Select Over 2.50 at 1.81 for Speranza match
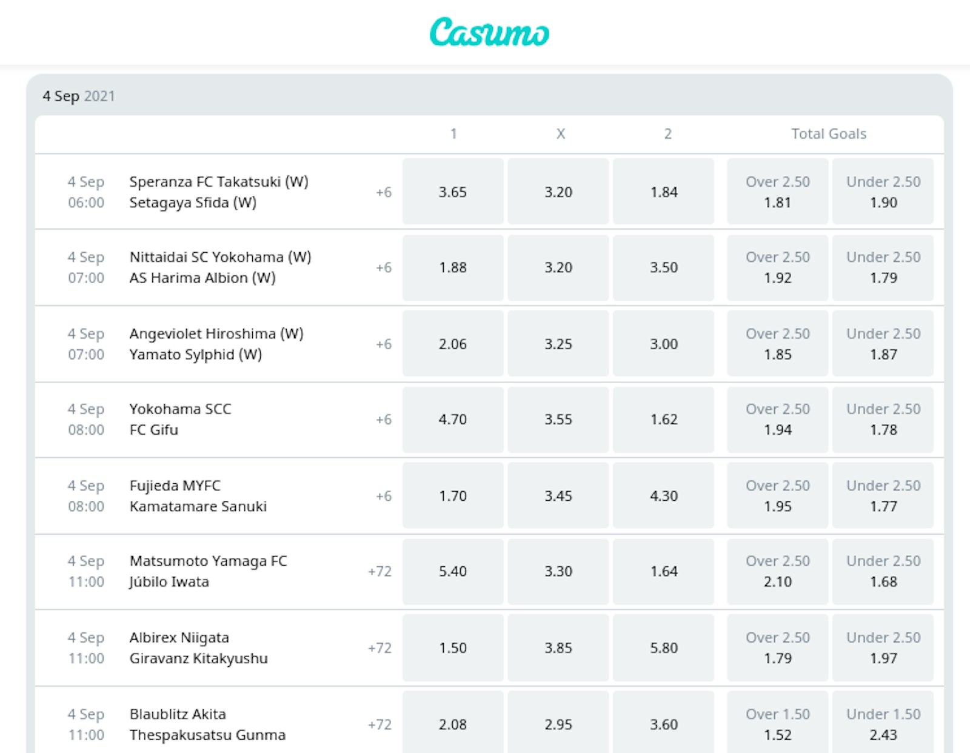 [x=777, y=192]
